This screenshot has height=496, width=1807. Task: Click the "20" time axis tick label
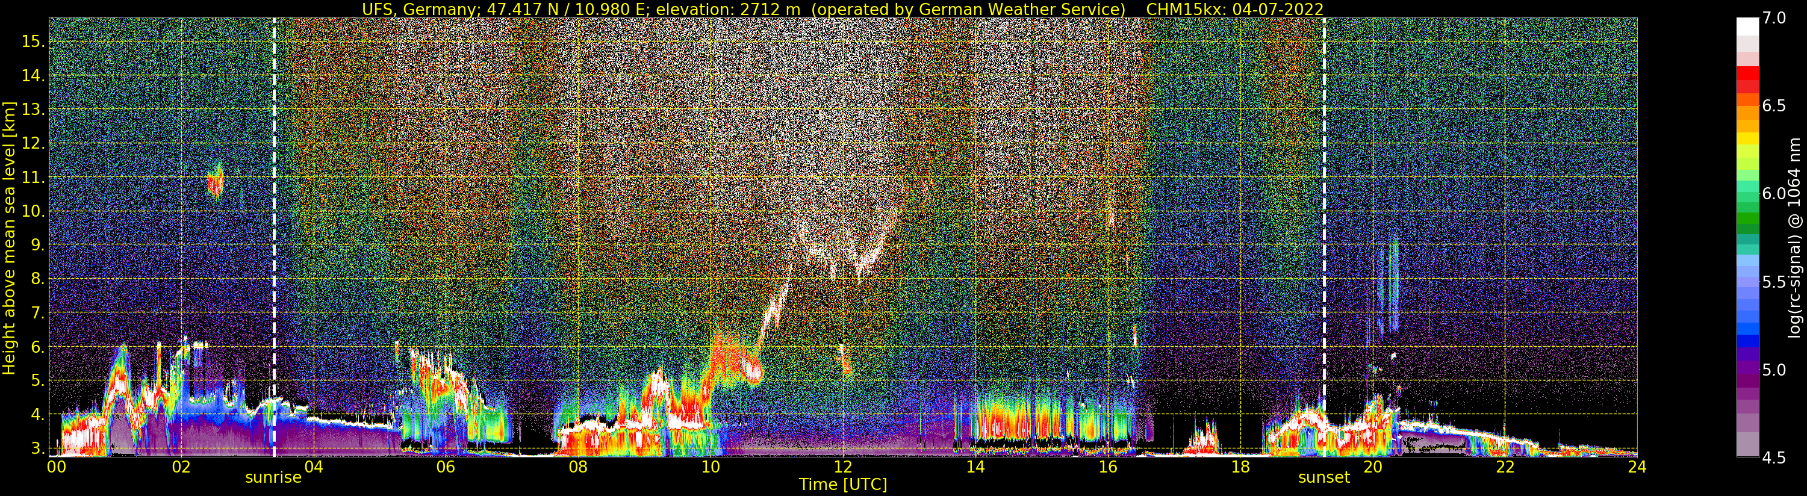coord(1372,466)
